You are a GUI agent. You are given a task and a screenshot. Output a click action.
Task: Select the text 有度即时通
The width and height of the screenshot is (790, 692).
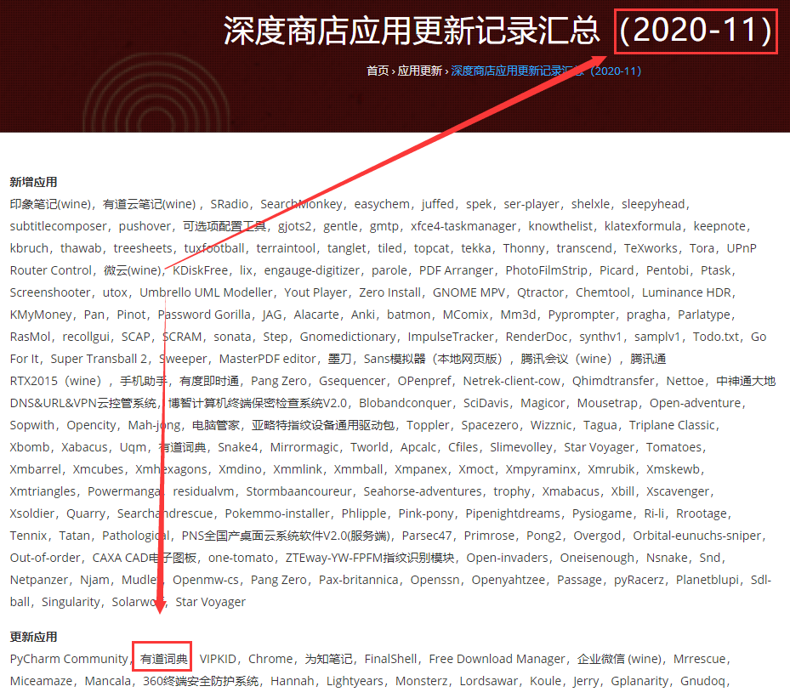click(x=209, y=381)
